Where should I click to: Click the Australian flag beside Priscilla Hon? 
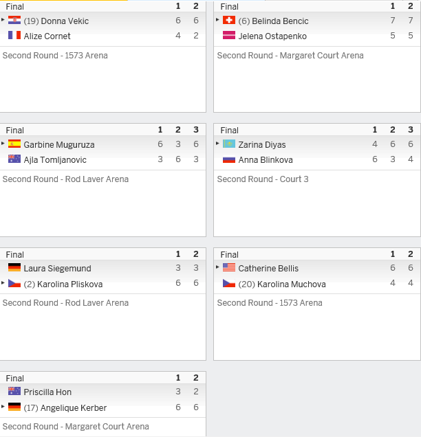[14, 391]
